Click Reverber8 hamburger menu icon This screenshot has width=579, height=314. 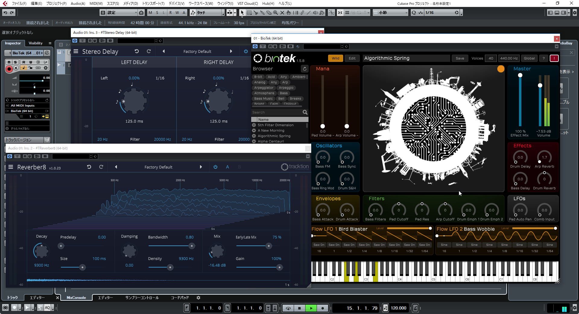(x=11, y=167)
